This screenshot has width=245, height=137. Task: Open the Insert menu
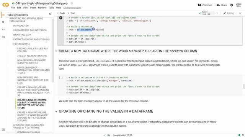pos(33,8)
